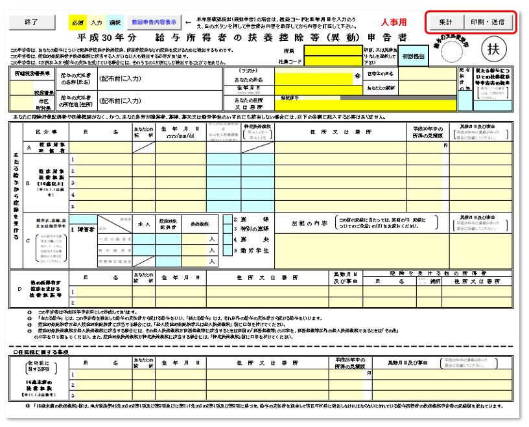
Task: Click the 平成30年分 form title
Action: [x=242, y=38]
